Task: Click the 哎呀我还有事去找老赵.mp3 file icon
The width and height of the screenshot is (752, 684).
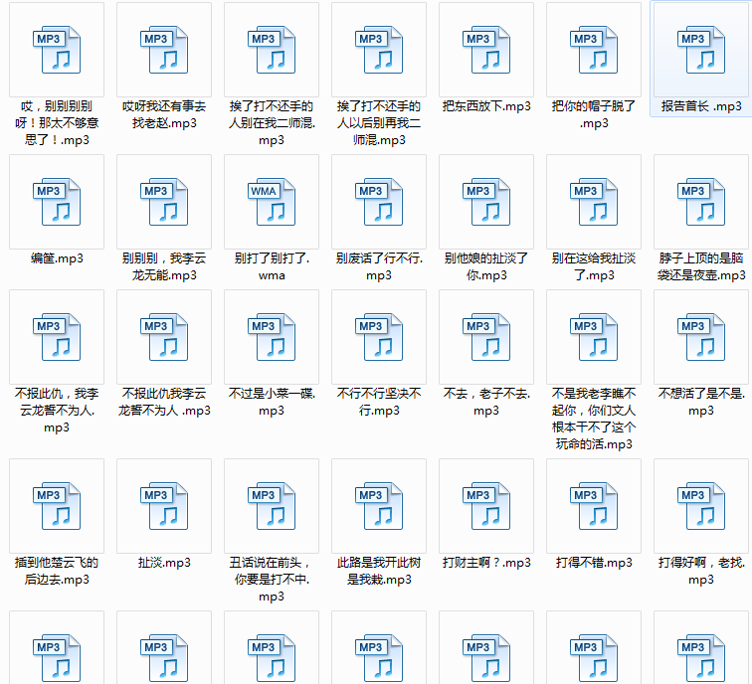Action: 164,50
